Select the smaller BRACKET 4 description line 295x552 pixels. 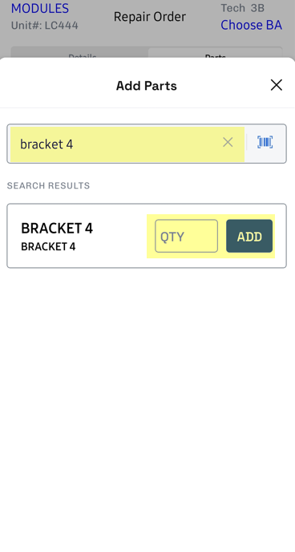coord(48,246)
